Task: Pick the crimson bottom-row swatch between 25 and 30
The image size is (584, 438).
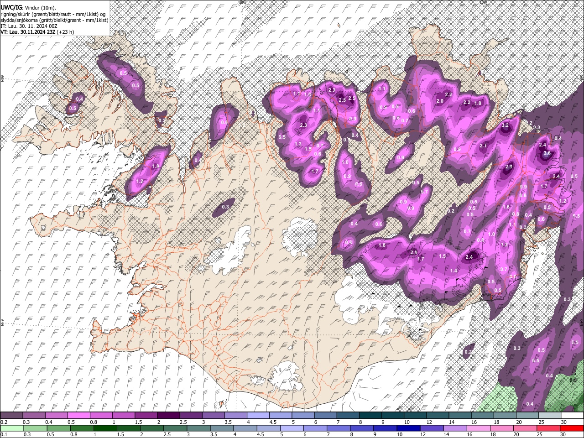Action: click(x=549, y=428)
